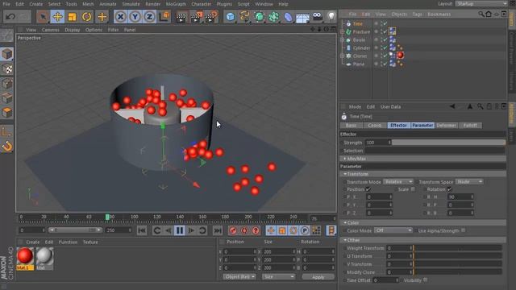Adjust the Strength slider bar
The image size is (516, 290).
pos(448,143)
